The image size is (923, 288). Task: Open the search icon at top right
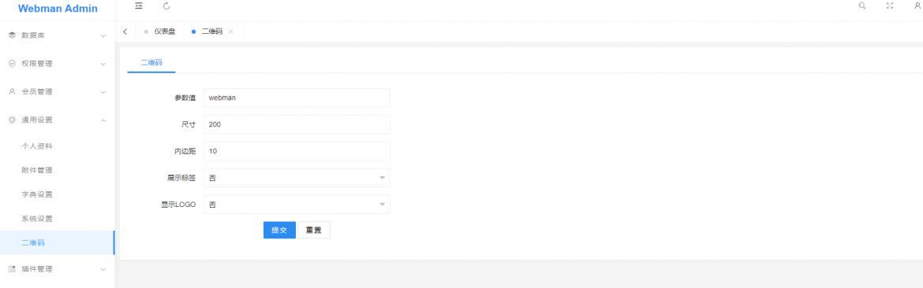[x=861, y=6]
